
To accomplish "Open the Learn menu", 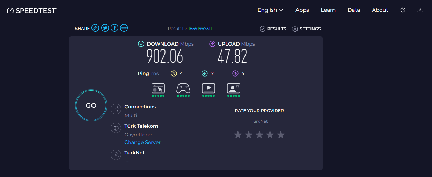I will coord(328,10).
